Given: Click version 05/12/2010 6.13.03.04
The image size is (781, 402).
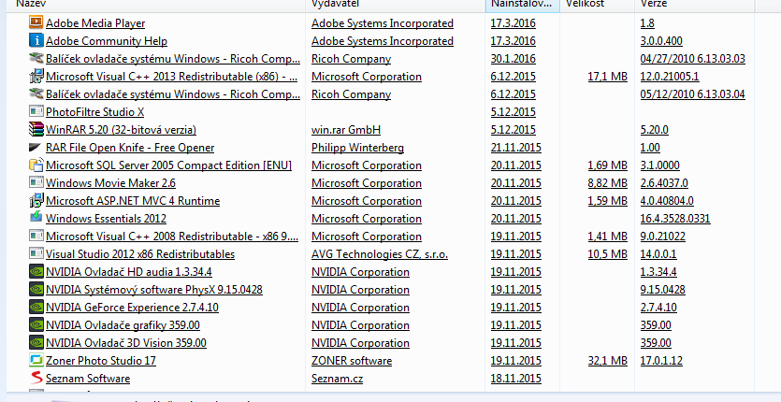Looking at the screenshot, I should pos(693,94).
